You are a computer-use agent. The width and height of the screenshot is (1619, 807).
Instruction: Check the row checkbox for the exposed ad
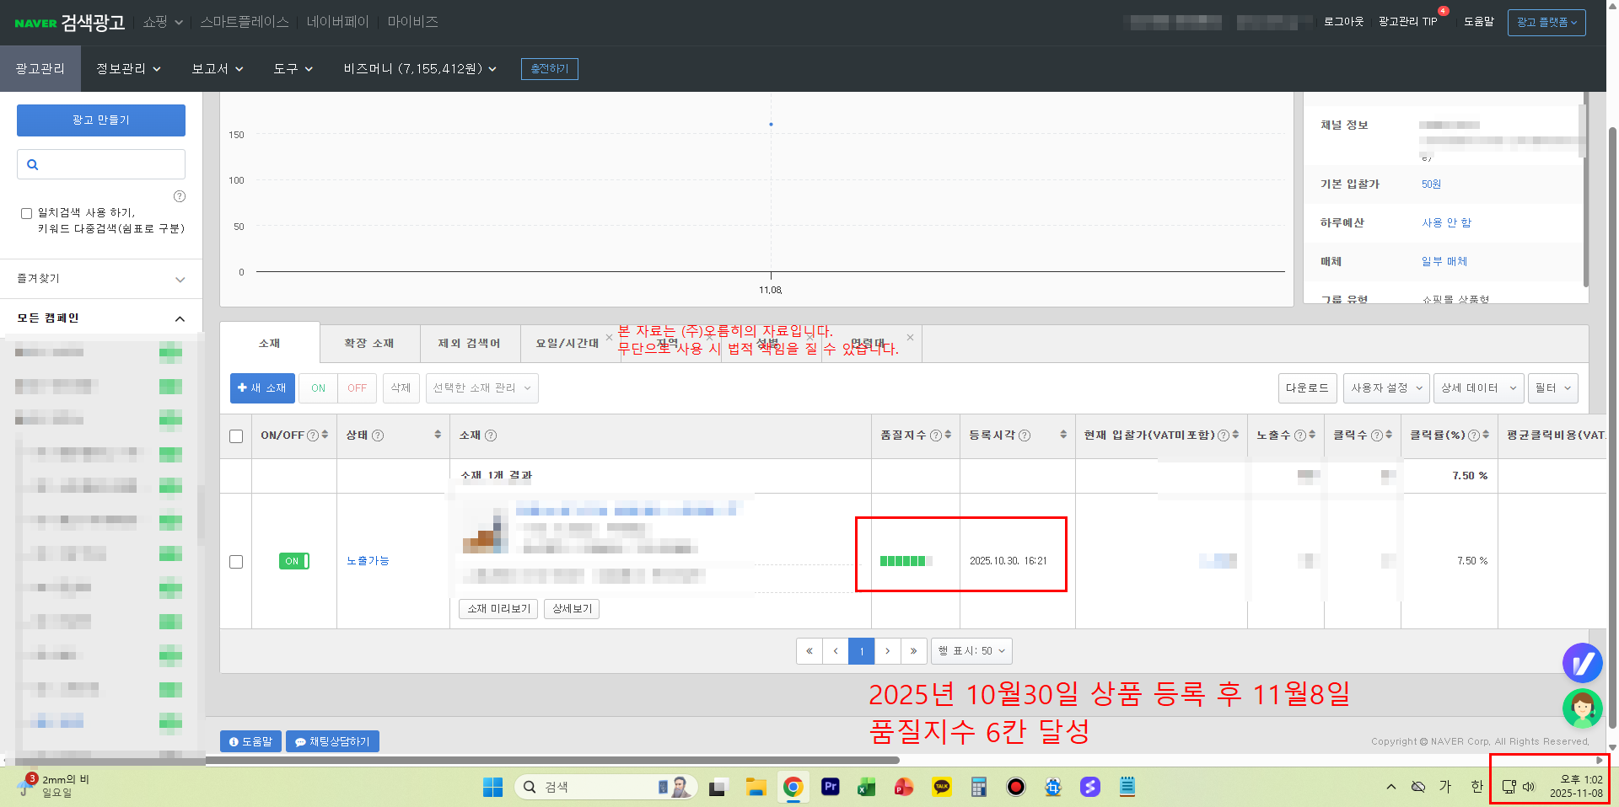(236, 562)
